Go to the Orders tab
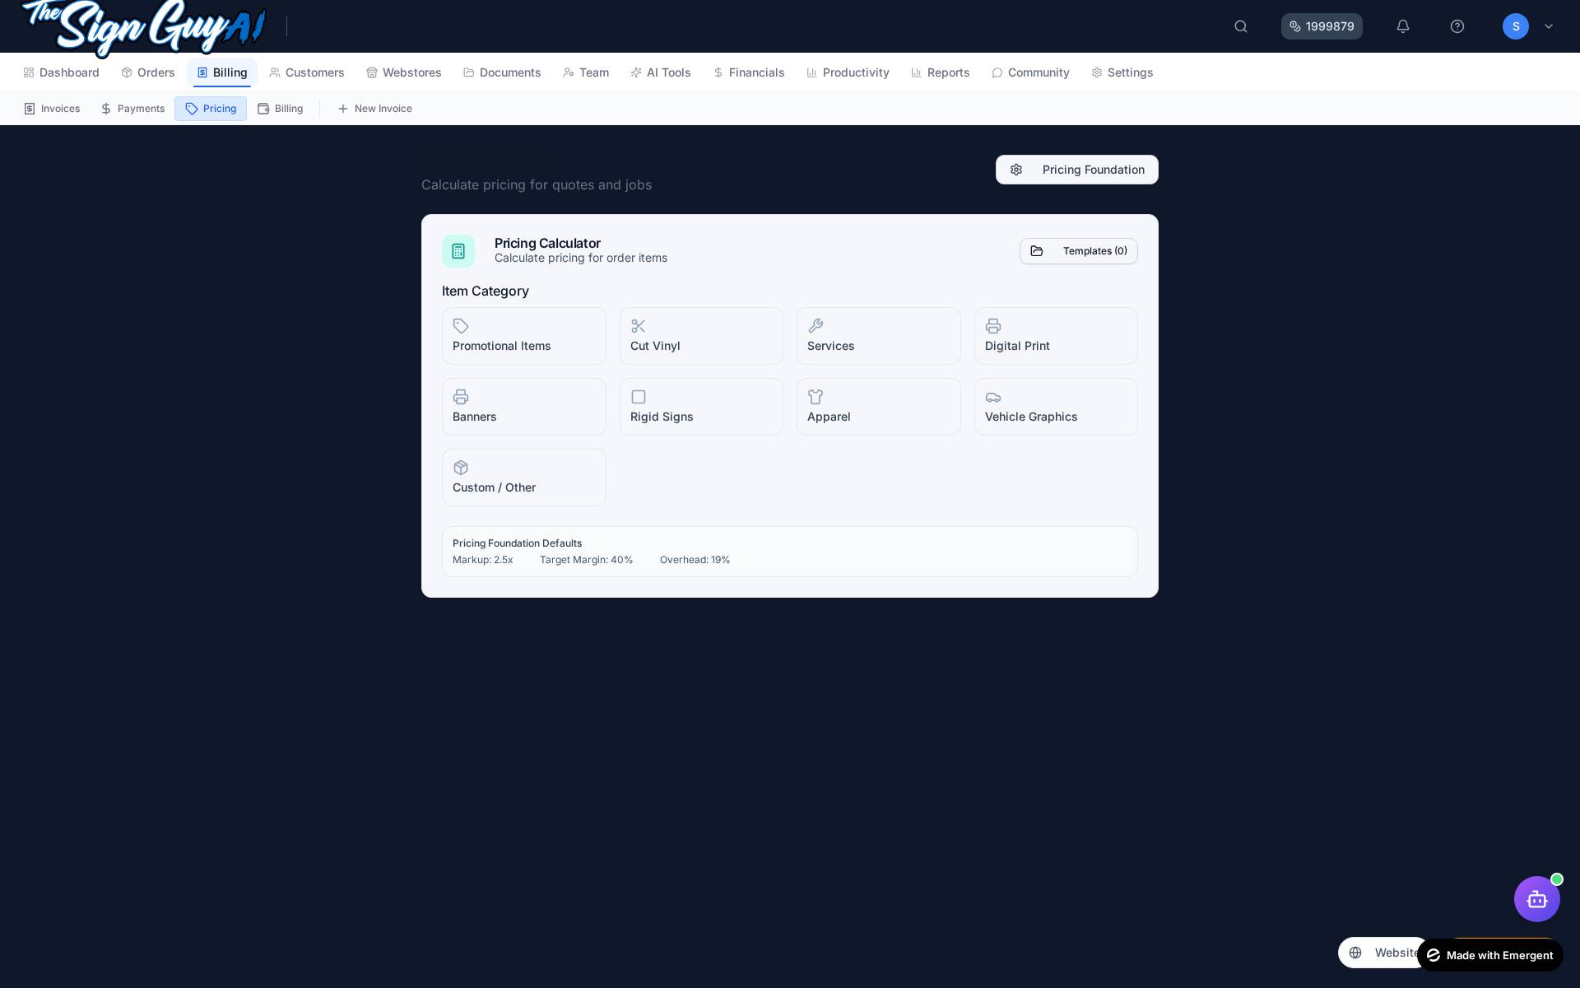 tap(148, 72)
